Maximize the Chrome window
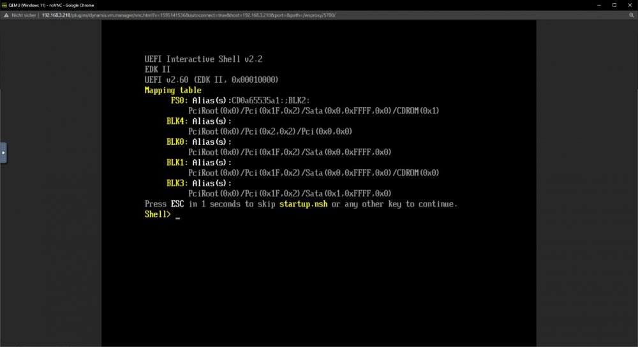 coord(614,5)
